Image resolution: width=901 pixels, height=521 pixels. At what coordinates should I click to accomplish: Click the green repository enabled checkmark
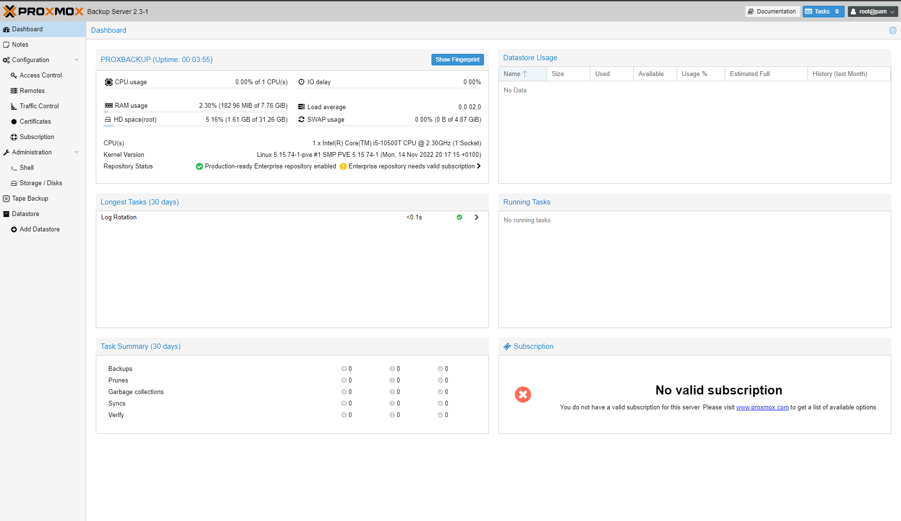click(x=199, y=166)
